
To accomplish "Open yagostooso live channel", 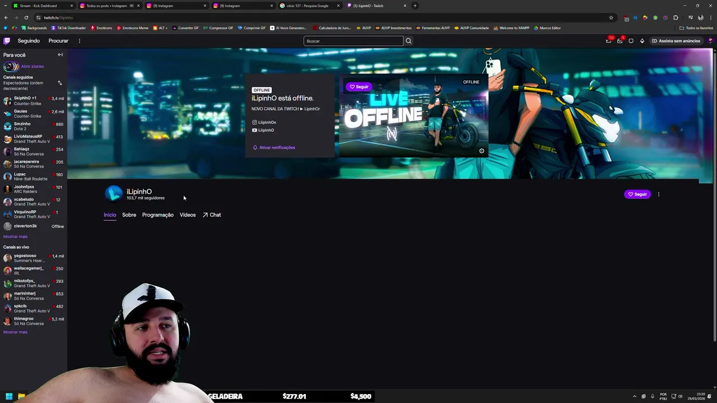I will (34, 258).
